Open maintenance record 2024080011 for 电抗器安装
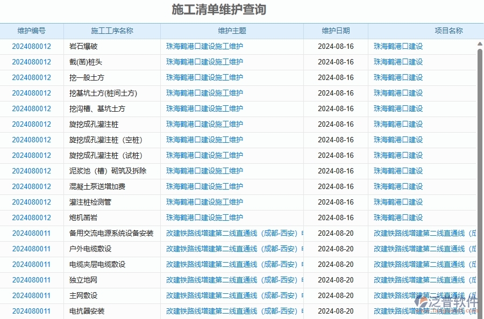 [31, 311]
